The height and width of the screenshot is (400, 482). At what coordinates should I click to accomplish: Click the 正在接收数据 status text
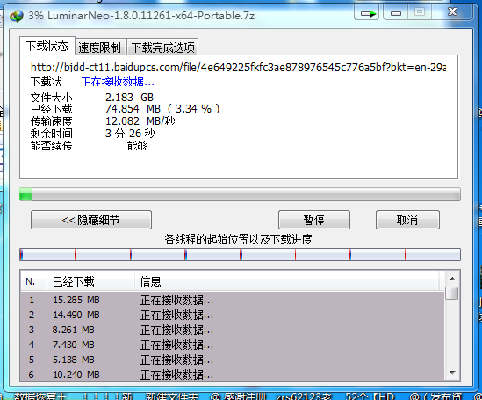(x=118, y=82)
